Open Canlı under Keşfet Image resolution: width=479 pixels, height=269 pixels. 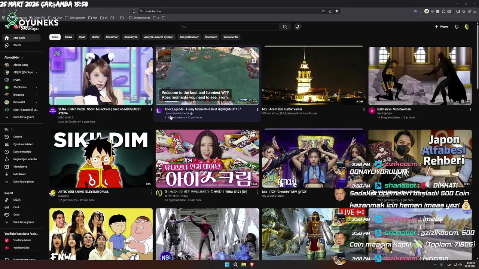(x=21, y=207)
